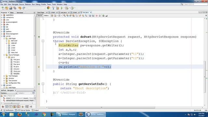Viewport: 208px width, 117px height.
Task: Toggle Show Inherited Members in Navigator
Action: pyautogui.click(x=3, y=107)
